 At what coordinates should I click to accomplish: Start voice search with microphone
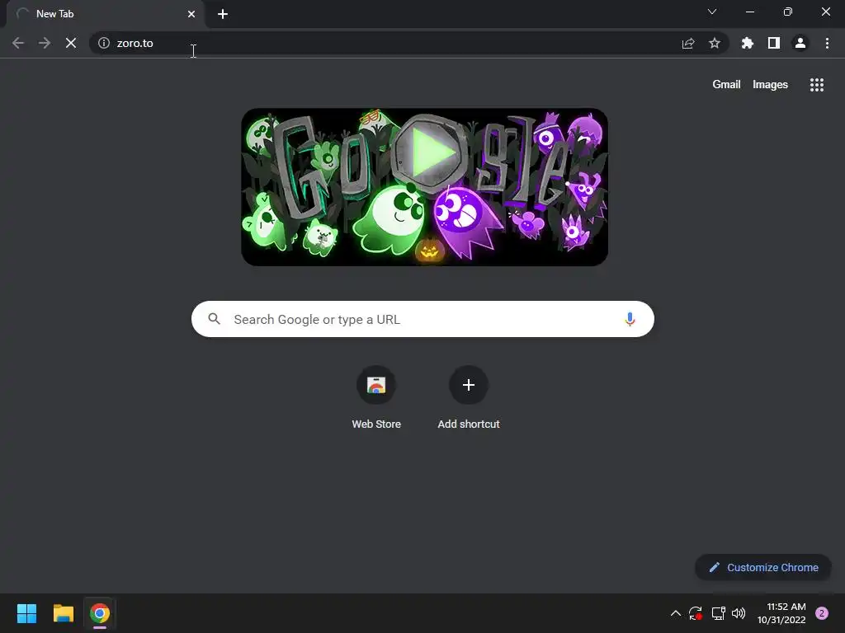pyautogui.click(x=630, y=319)
